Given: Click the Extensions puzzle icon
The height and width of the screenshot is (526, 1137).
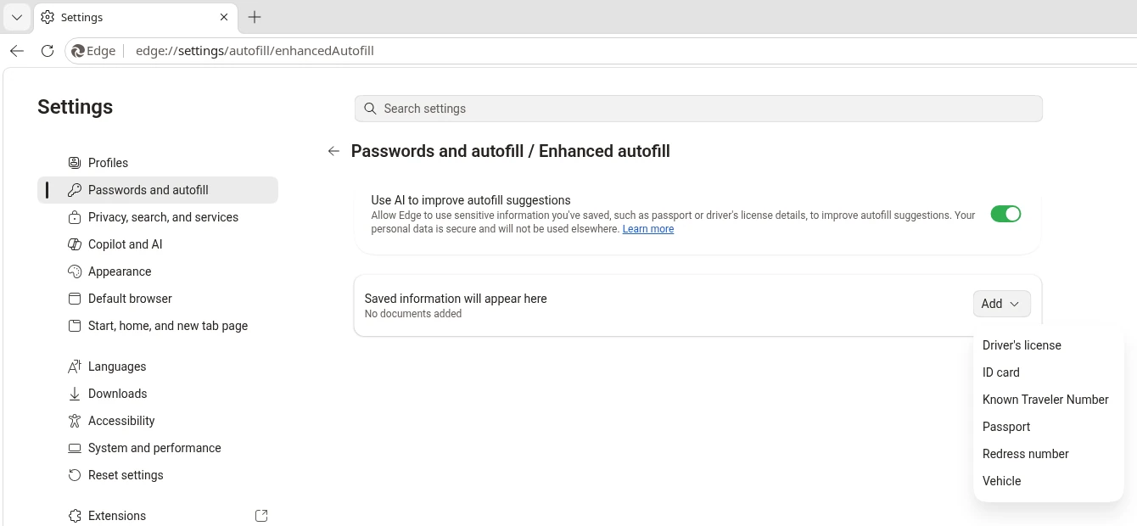Looking at the screenshot, I should 75,516.
